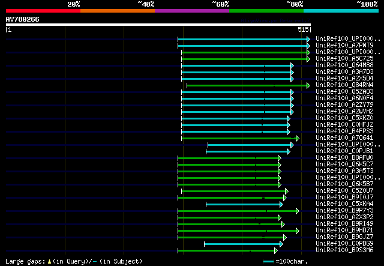Select the UniRef100_A2ZY79 label
384x266 pixels.
tap(344, 105)
